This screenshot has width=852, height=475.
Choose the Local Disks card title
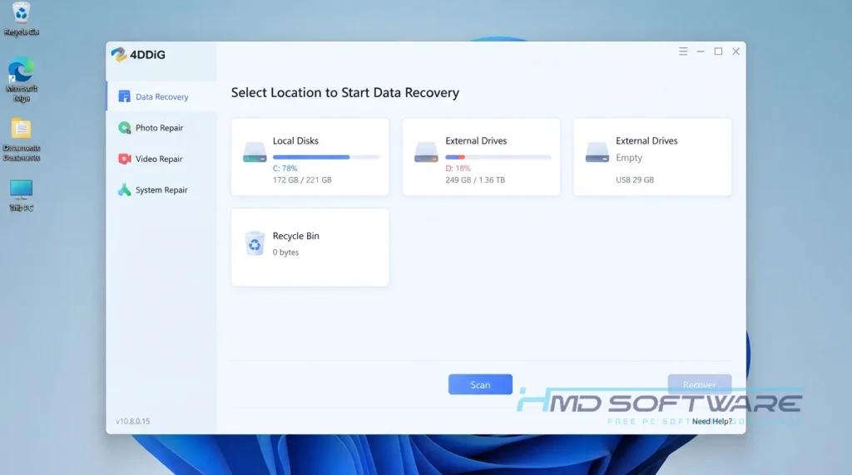(x=295, y=141)
